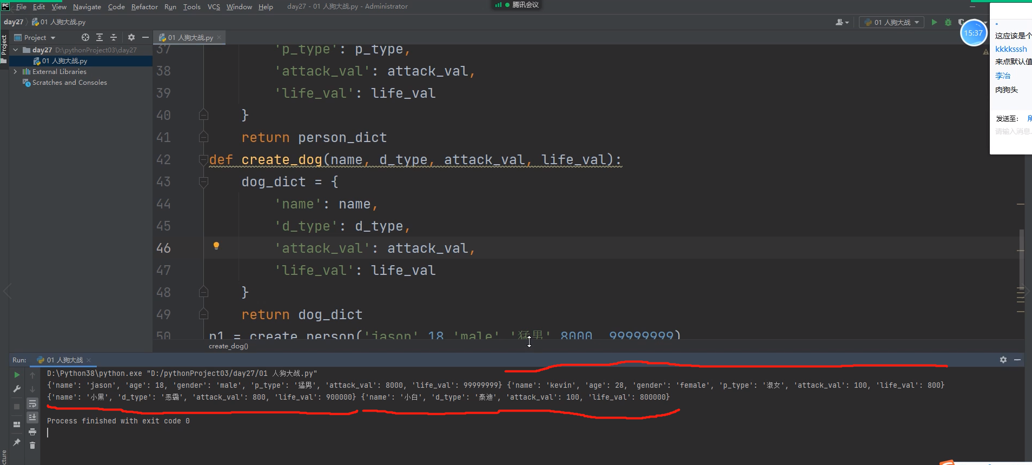The width and height of the screenshot is (1032, 465).
Task: Fold the dog_dict block at line 43
Action: [203, 182]
